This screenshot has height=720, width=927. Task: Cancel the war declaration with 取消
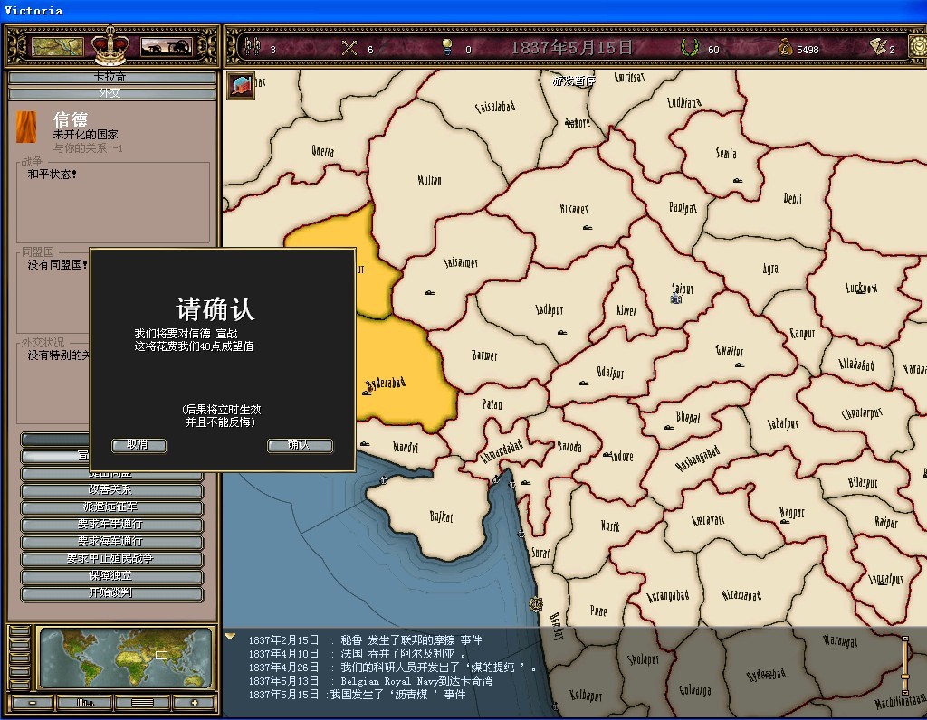point(139,445)
